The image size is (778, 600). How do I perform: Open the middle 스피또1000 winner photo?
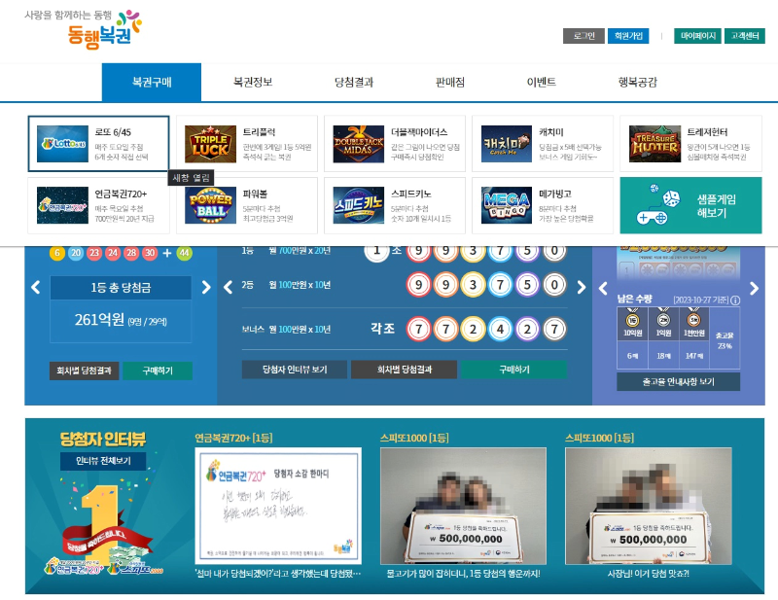[464, 506]
